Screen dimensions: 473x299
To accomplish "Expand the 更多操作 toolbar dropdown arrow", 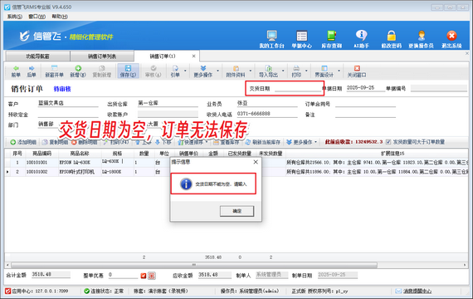I will (217, 71).
